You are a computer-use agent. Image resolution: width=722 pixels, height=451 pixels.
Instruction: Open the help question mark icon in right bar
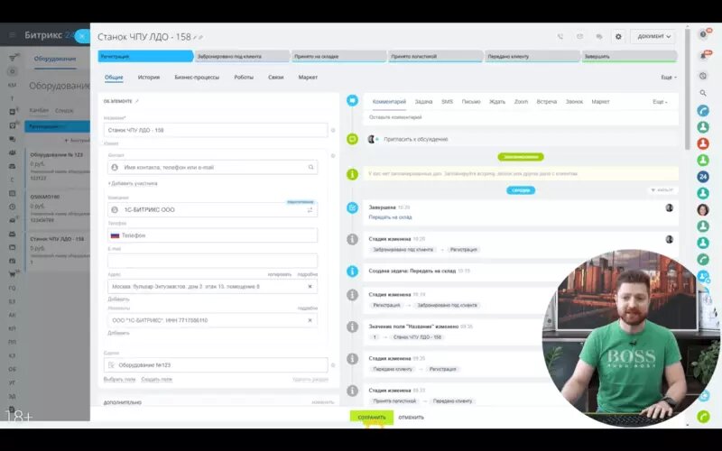point(703,34)
